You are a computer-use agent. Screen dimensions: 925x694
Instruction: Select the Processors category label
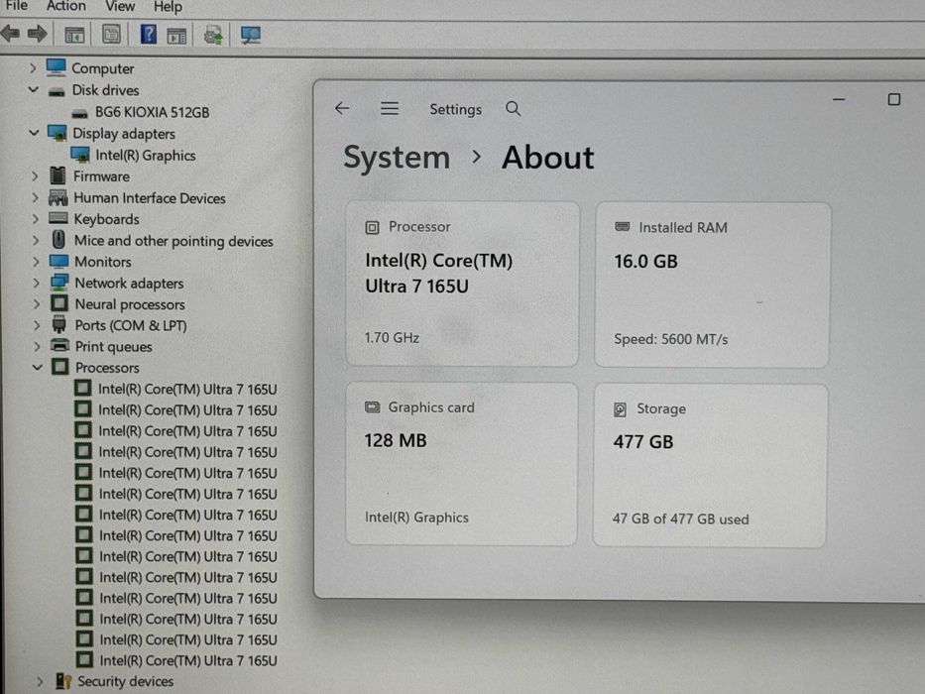pos(107,368)
